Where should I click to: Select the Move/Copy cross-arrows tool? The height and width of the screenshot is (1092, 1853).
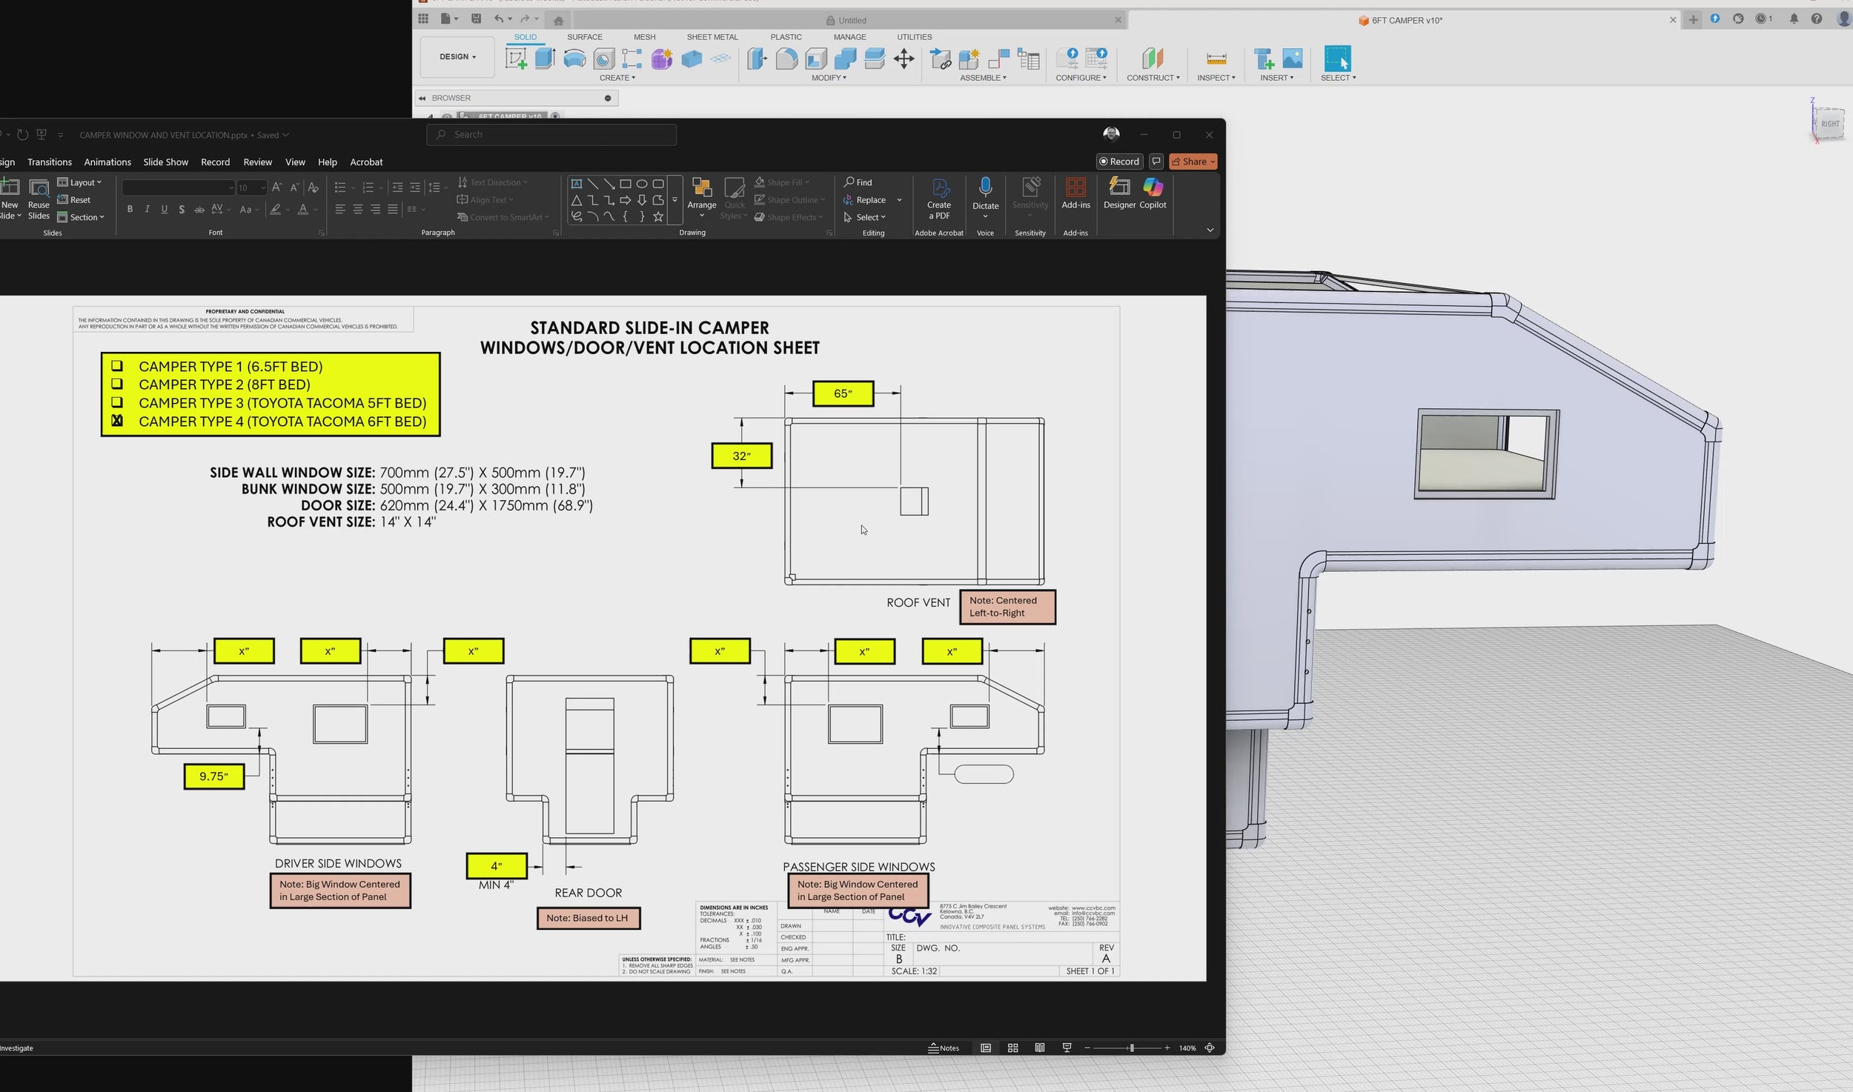(904, 59)
